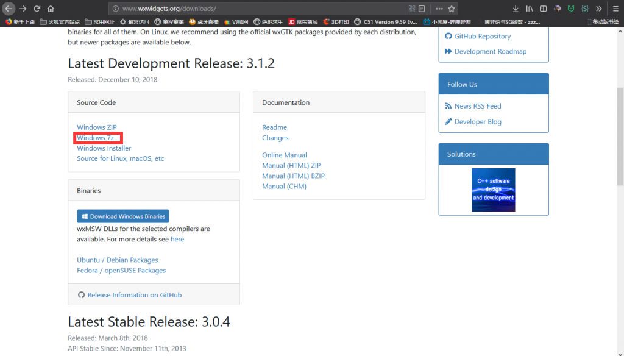Open the browser home page
This screenshot has height=356, width=624.
[x=51, y=9]
